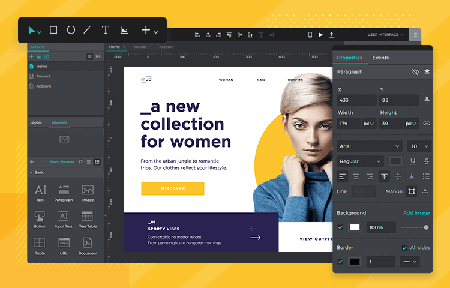
Task: Choose the Image tool in the toolbar
Action: click(124, 30)
